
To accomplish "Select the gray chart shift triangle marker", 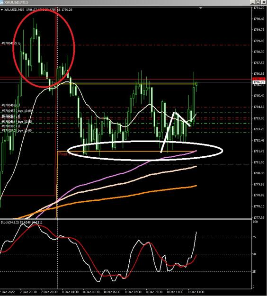I will [x=201, y=8].
